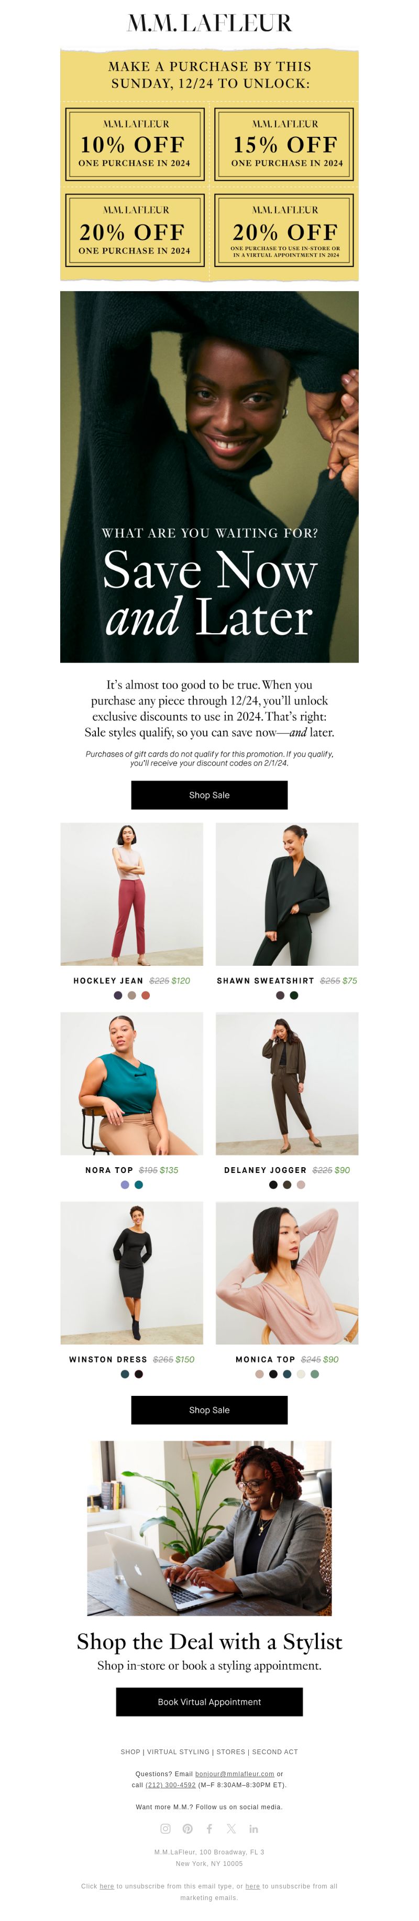Select the red swatch under Hockley Jean

pyautogui.click(x=146, y=995)
